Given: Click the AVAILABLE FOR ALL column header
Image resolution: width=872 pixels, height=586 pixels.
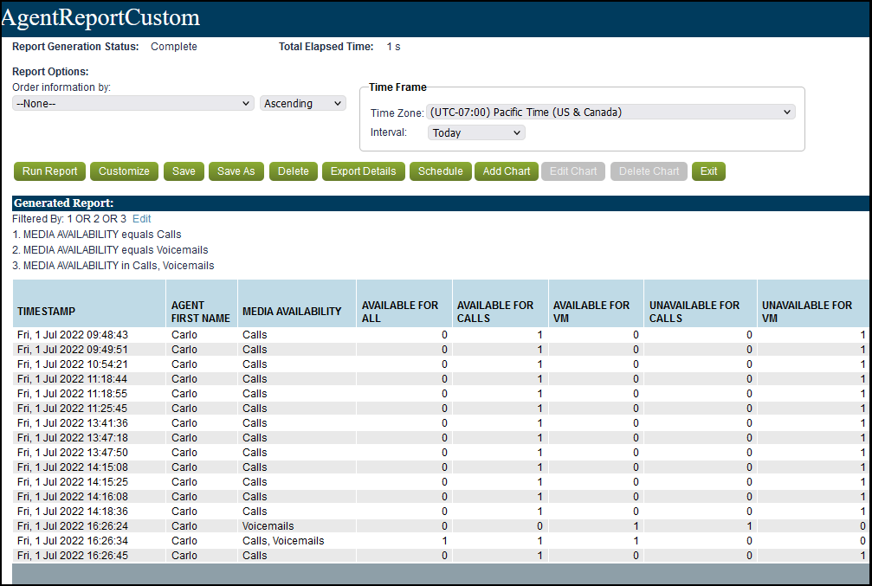Looking at the screenshot, I should pos(404,304).
